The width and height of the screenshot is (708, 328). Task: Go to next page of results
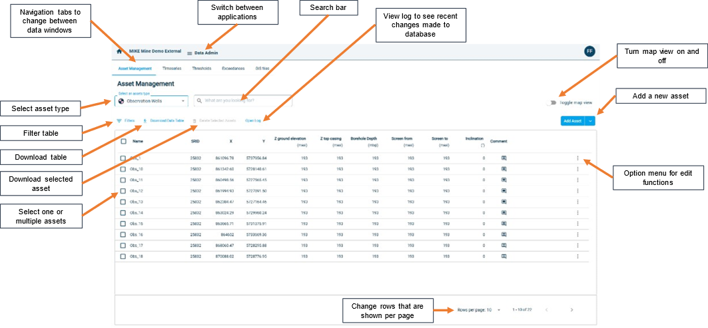(x=571, y=310)
